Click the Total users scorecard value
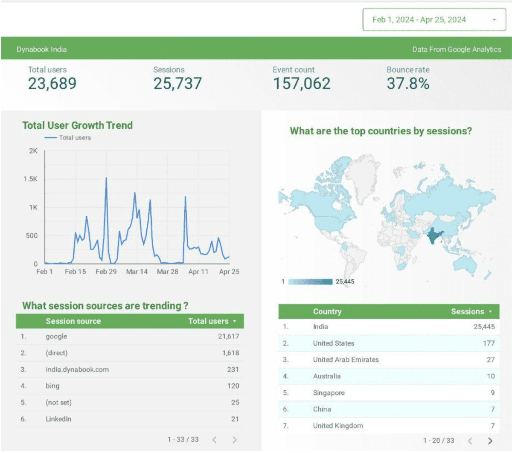The width and height of the screenshot is (512, 453). pyautogui.click(x=52, y=84)
